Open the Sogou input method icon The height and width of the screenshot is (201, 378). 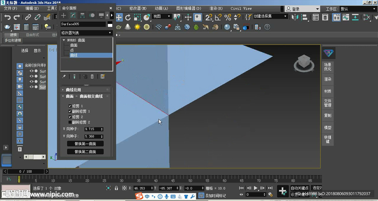(x=139, y=196)
